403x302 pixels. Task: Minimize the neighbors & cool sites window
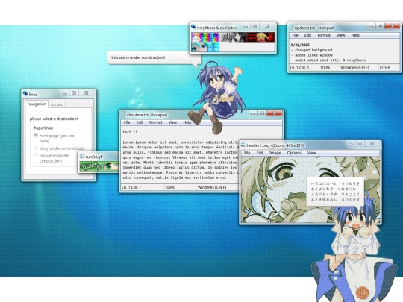click(246, 26)
